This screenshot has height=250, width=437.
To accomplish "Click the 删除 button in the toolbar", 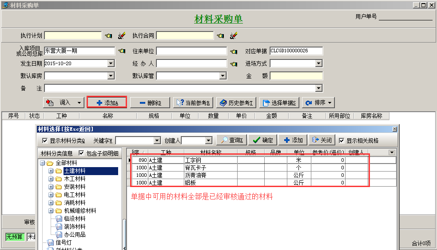I will pos(150,103).
